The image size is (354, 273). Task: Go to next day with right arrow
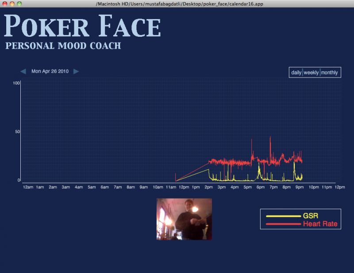click(76, 71)
